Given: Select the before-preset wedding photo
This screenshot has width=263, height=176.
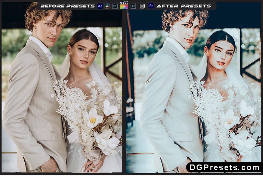Looking at the screenshot, I should click(x=62, y=87).
